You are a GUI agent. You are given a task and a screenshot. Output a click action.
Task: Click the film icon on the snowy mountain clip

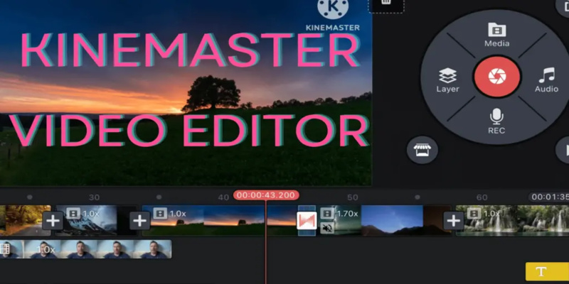[74, 214]
